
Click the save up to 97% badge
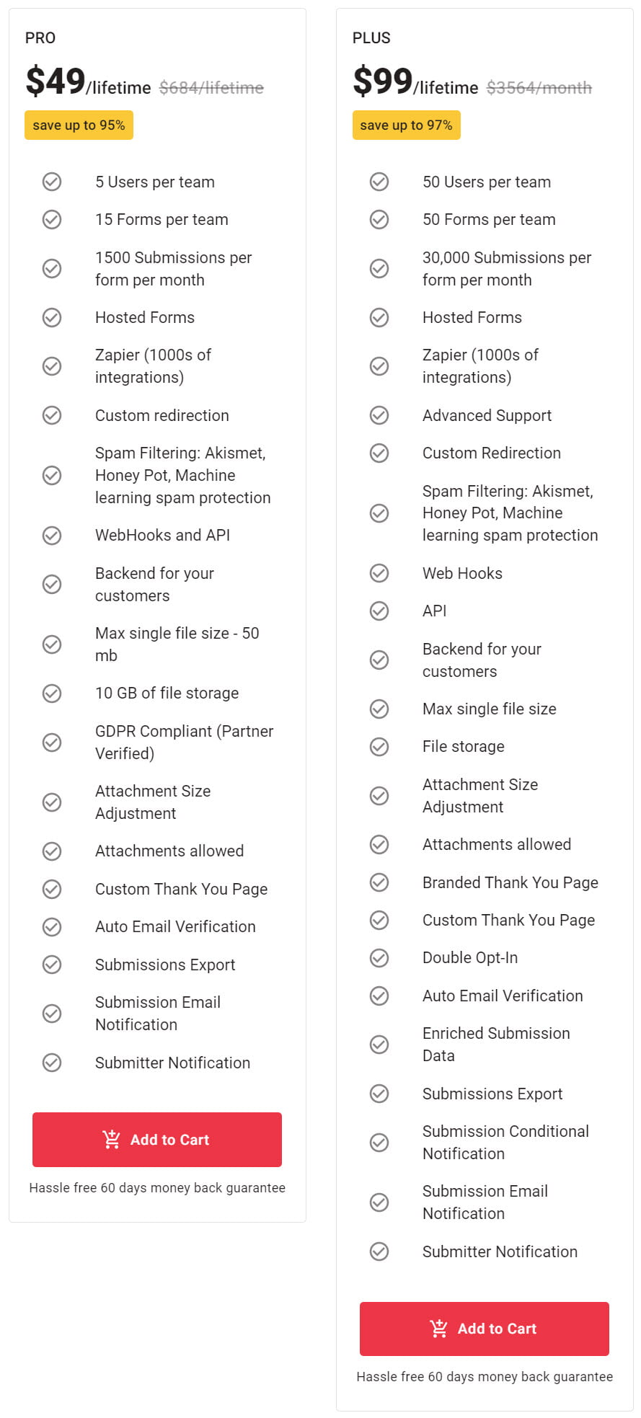406,125
